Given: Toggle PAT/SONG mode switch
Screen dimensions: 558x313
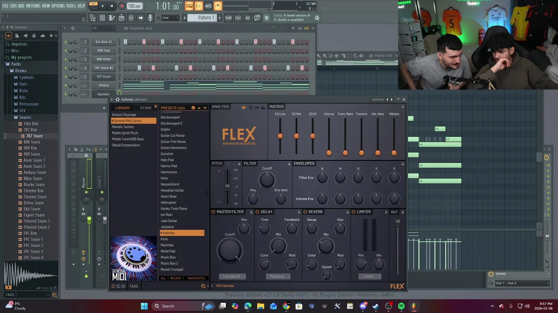Looking at the screenshot, I should pyautogui.click(x=93, y=6).
